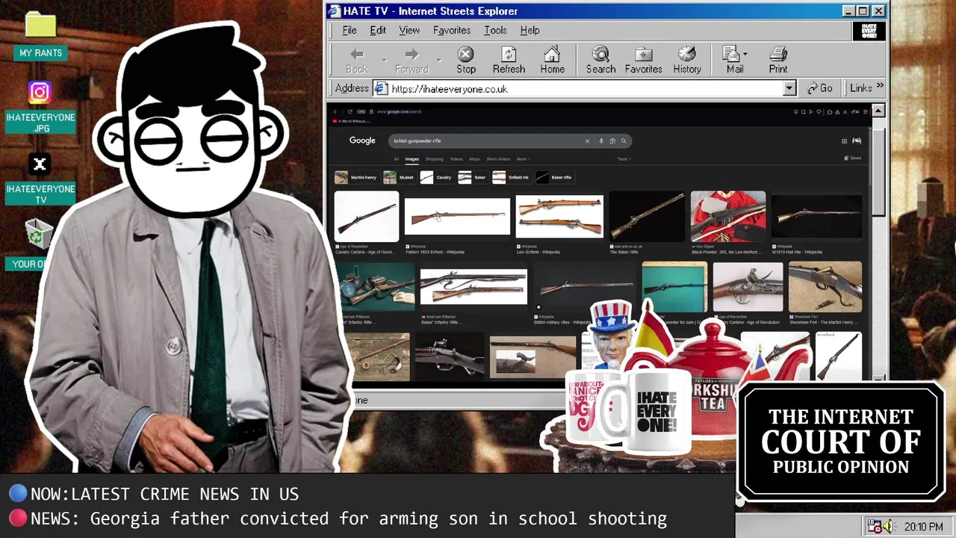Click the Refresh toolbar button

coord(509,60)
